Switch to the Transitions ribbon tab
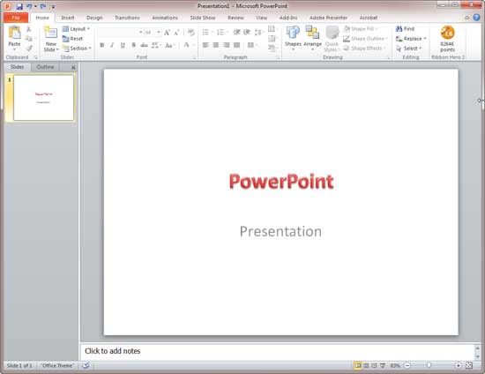Viewport: 485px width, 374px height. click(127, 18)
